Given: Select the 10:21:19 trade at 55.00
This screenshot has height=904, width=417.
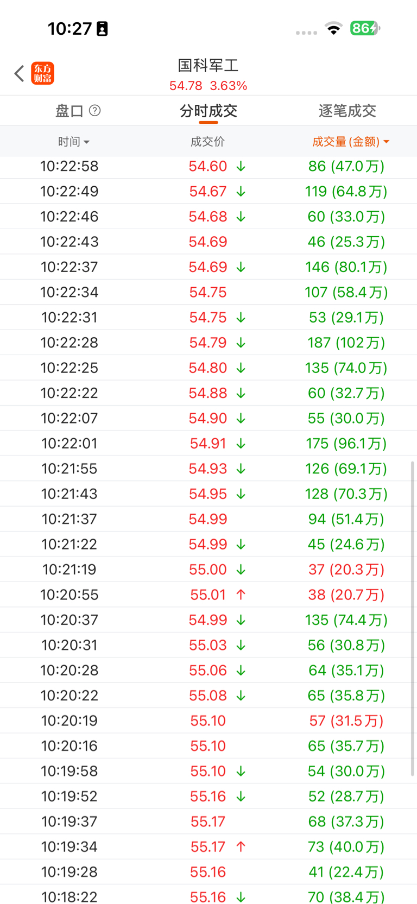Looking at the screenshot, I should point(208,570).
